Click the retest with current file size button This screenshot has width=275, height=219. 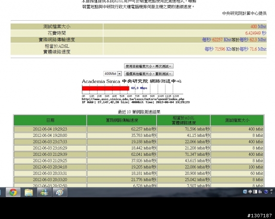pyautogui.click(x=149, y=66)
